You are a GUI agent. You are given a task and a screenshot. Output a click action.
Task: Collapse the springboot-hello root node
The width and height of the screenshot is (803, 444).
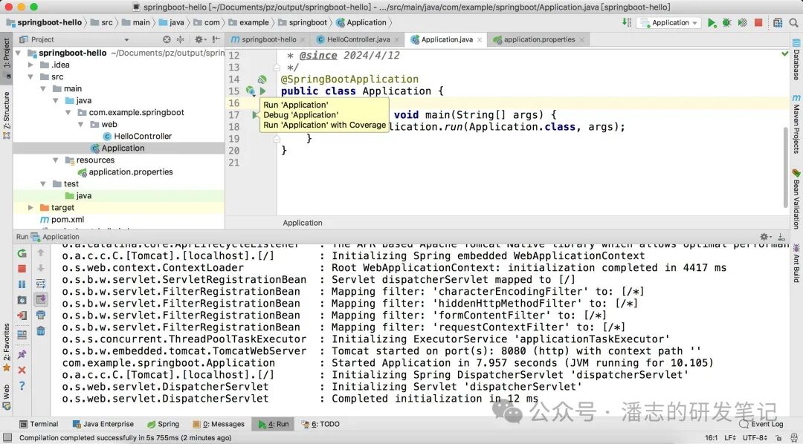point(18,53)
